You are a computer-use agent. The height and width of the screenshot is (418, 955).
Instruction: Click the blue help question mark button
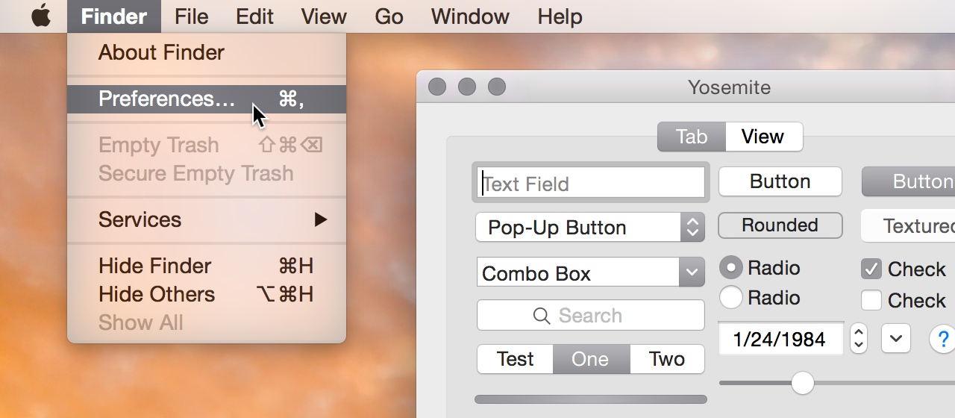point(943,339)
